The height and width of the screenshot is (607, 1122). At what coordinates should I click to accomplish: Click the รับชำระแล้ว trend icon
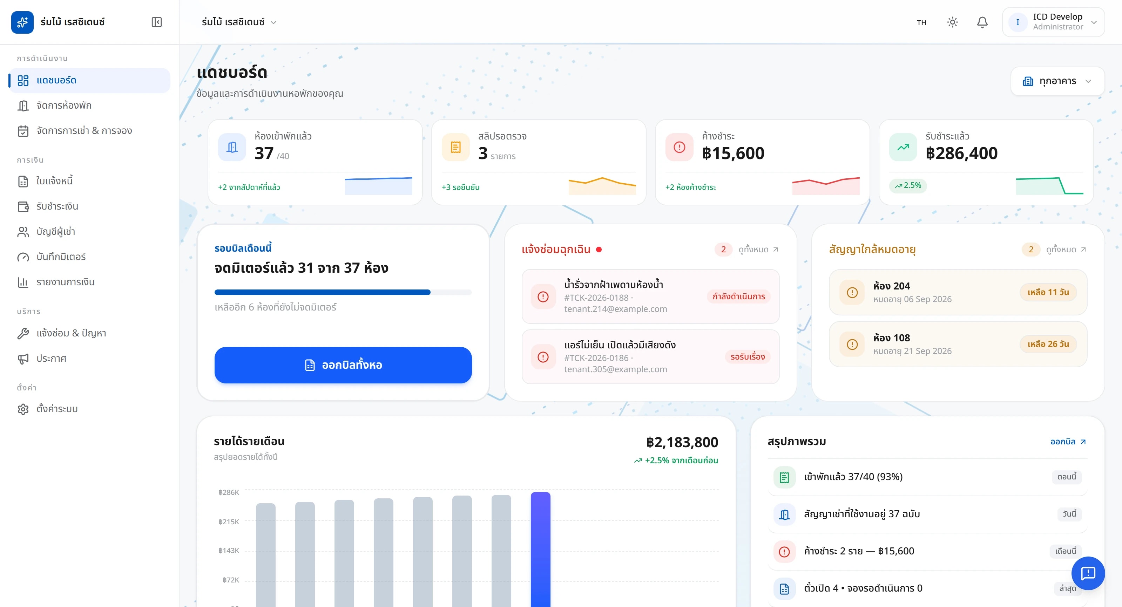point(903,147)
